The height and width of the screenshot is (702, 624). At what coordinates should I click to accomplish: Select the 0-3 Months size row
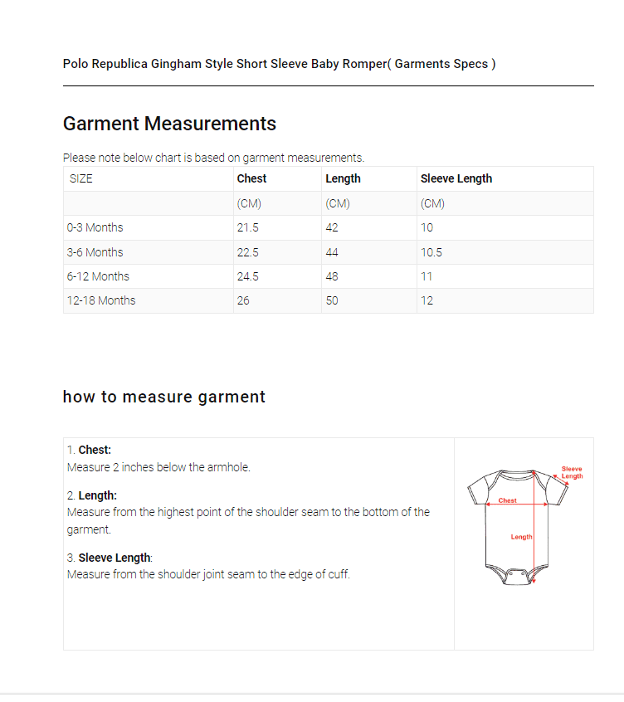[95, 227]
